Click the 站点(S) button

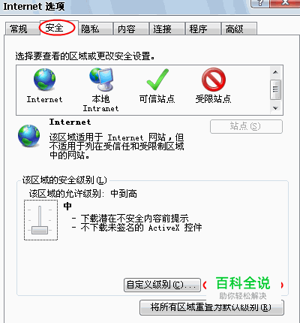coord(246,126)
